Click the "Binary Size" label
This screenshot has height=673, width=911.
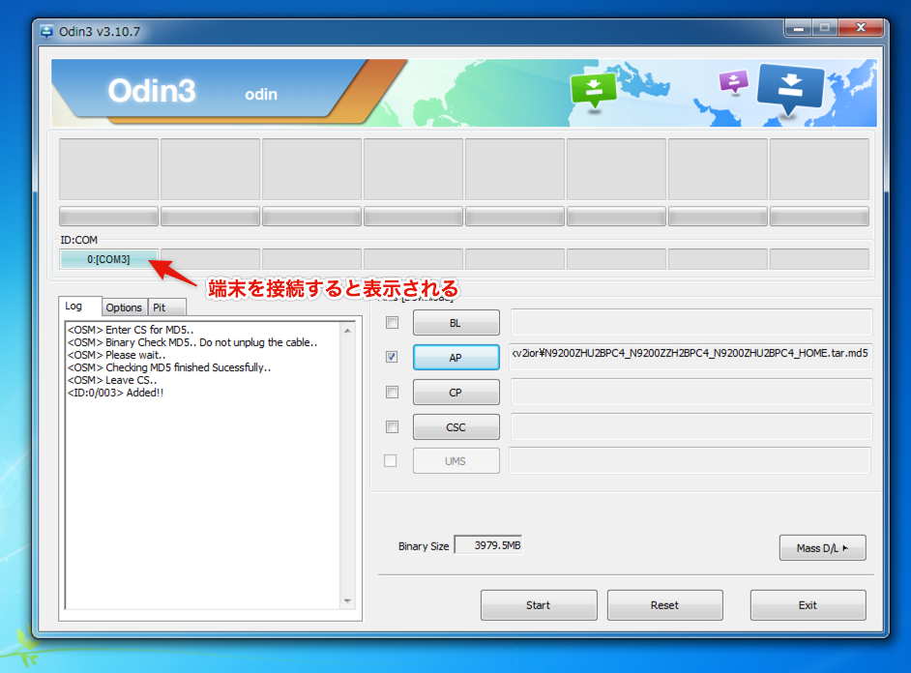click(424, 546)
